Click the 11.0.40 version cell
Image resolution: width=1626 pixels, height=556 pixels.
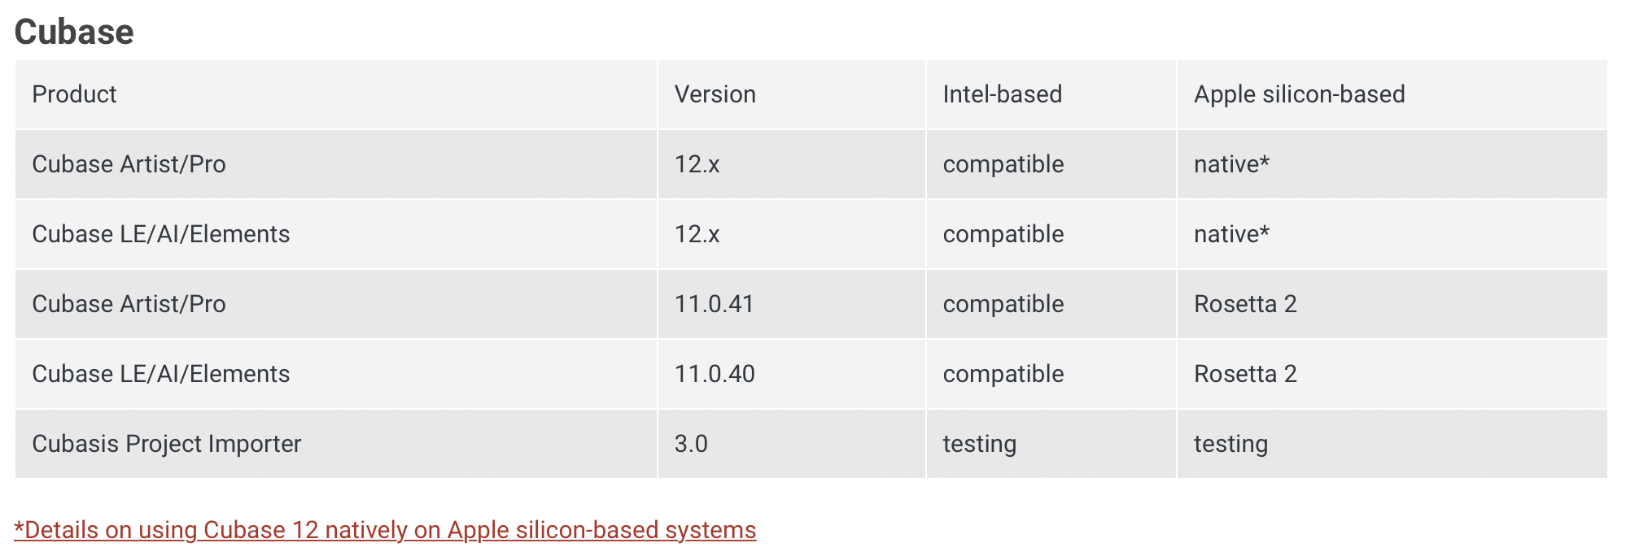(714, 374)
